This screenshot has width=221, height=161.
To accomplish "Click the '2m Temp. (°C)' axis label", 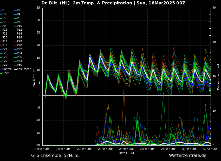I will click(x=34, y=77).
